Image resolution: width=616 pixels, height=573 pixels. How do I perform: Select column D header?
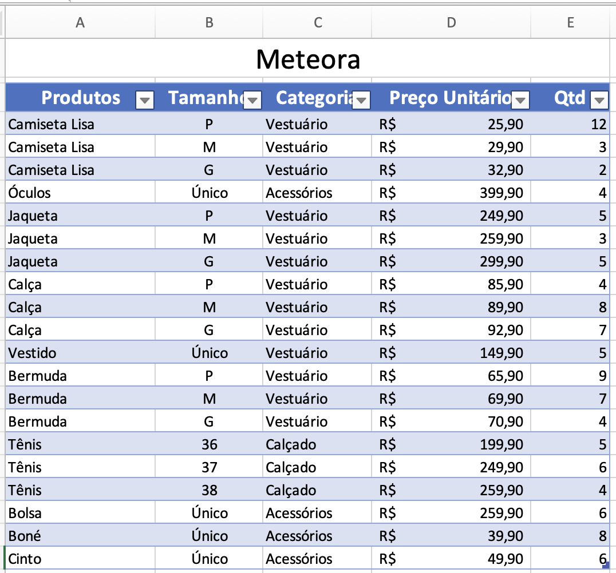point(452,22)
